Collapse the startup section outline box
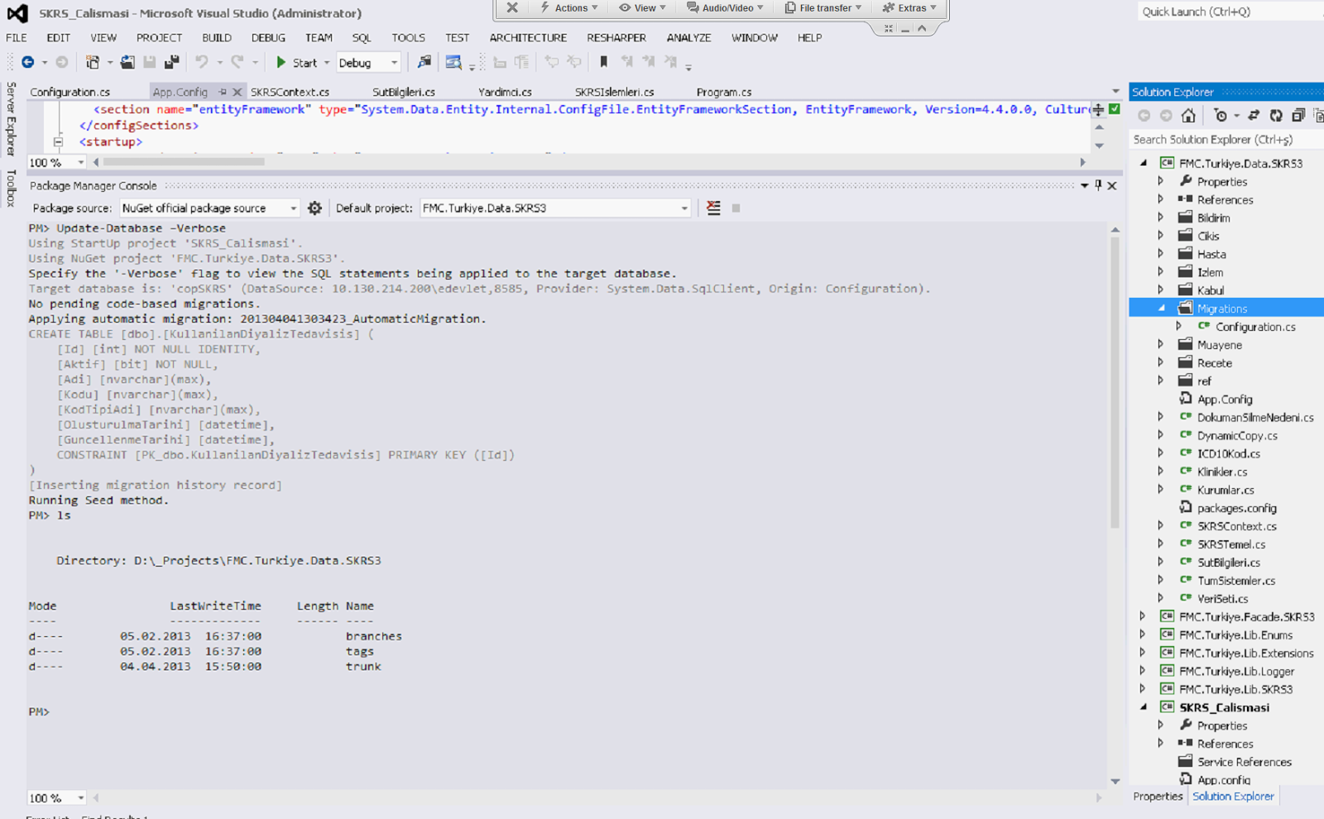Image resolution: width=1324 pixels, height=819 pixels. coord(58,141)
